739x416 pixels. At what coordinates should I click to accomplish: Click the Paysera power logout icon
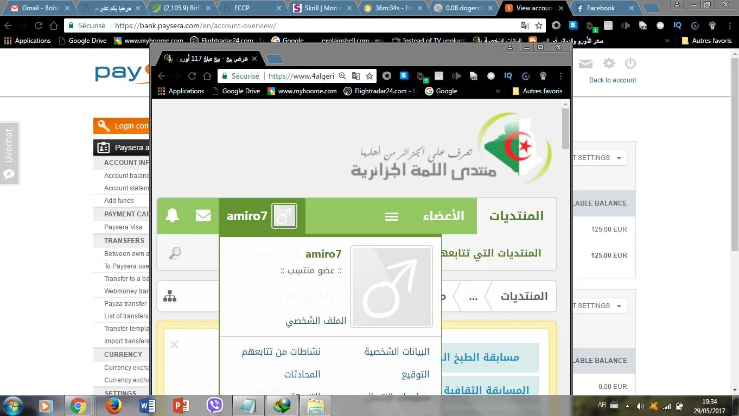pyautogui.click(x=630, y=63)
